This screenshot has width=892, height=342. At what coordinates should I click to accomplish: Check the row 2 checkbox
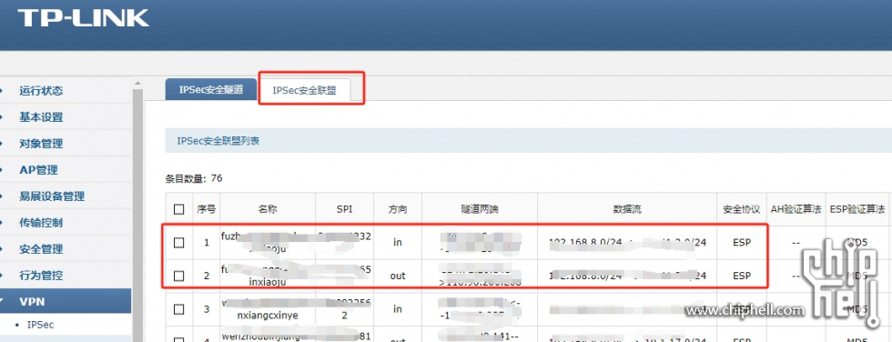coord(179,277)
